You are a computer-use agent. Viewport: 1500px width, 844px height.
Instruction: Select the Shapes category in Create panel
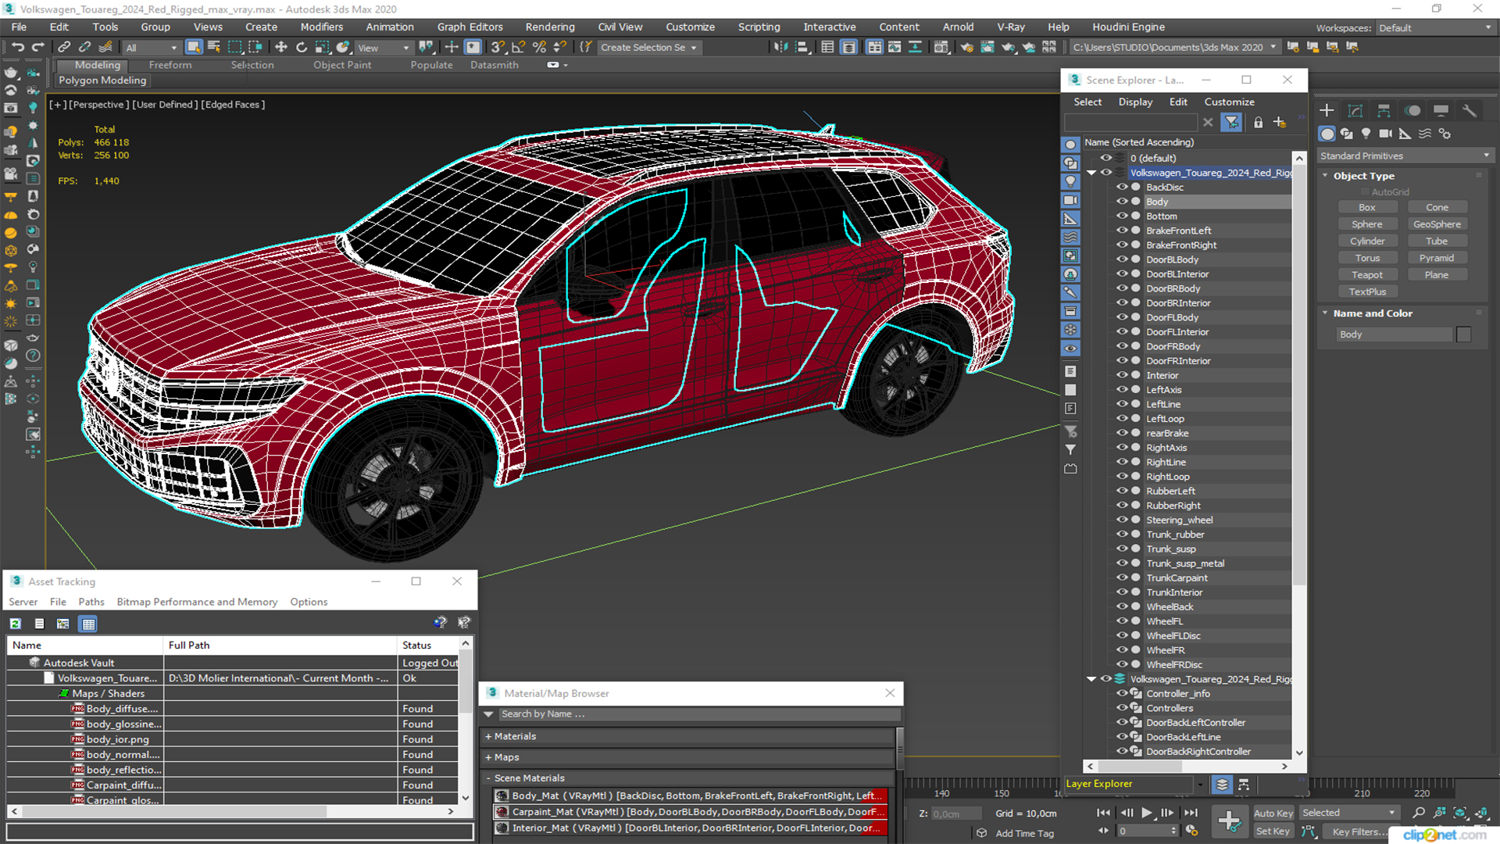point(1346,134)
